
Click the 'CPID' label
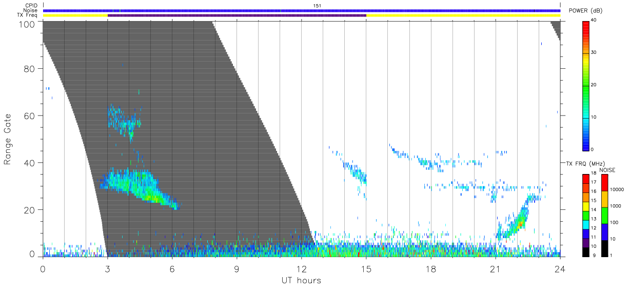pos(31,6)
